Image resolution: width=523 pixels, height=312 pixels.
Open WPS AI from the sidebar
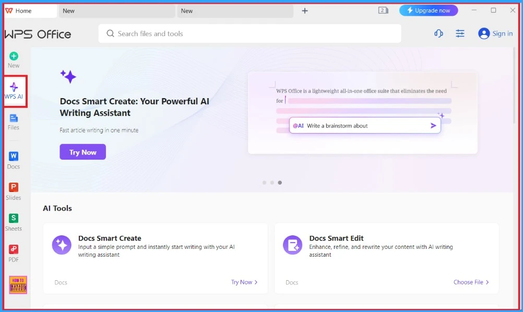coord(14,91)
